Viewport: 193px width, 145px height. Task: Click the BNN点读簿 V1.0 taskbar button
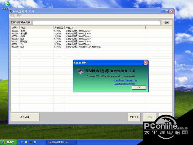click(x=61, y=142)
